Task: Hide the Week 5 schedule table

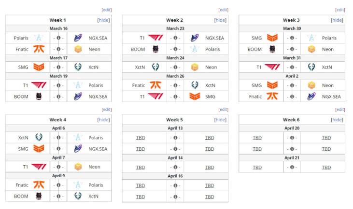Action: [x=220, y=119]
